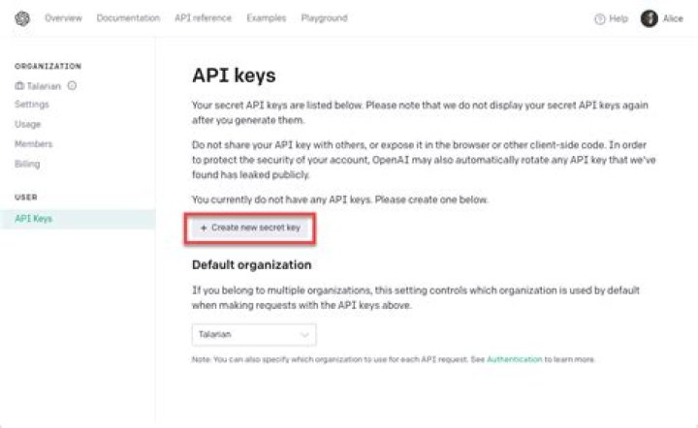The height and width of the screenshot is (428, 698).
Task: Go to Documentation in top navigation
Action: tap(128, 18)
